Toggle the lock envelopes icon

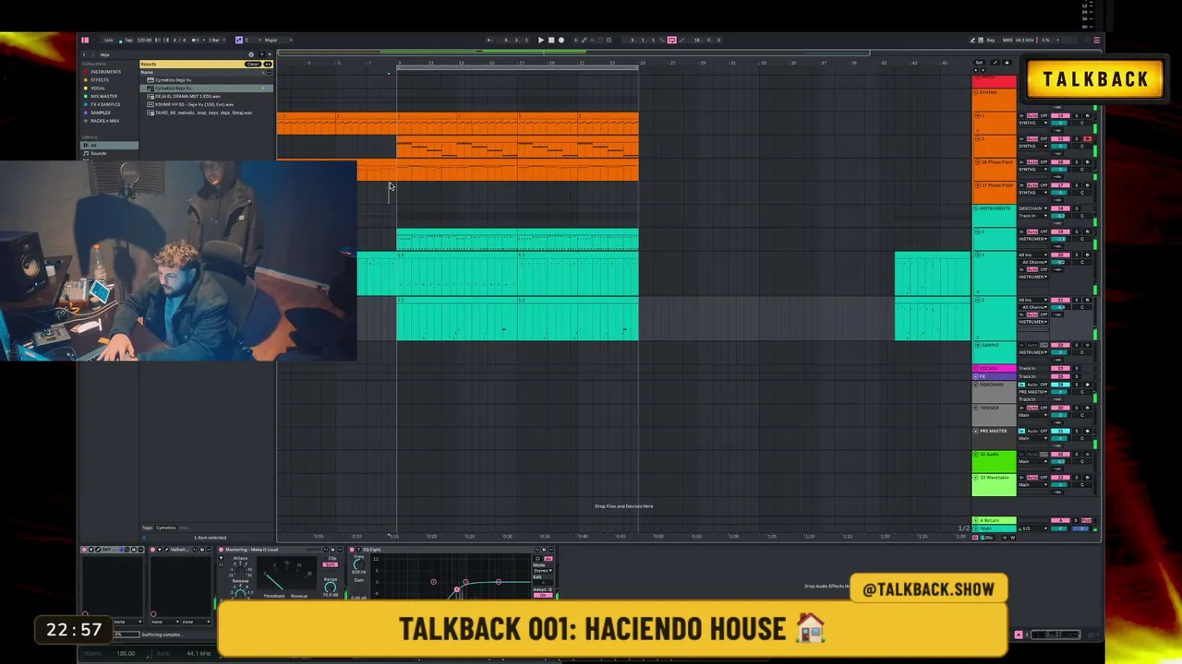[1007, 63]
